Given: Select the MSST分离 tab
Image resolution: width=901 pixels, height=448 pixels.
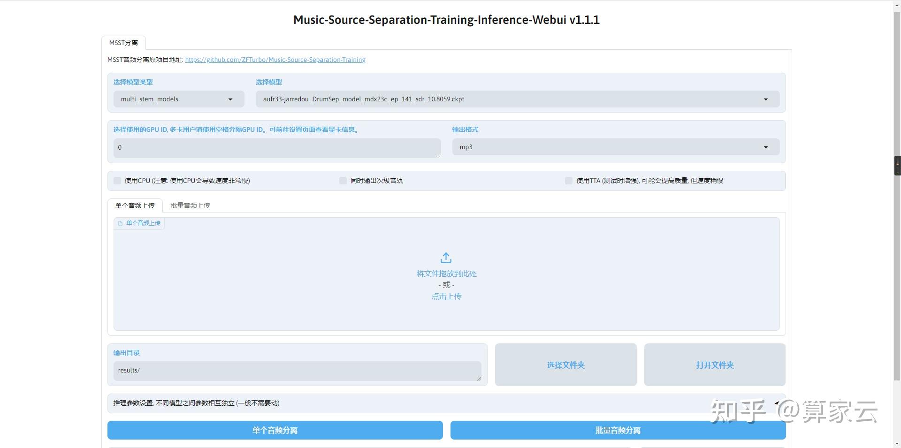Looking at the screenshot, I should [124, 42].
